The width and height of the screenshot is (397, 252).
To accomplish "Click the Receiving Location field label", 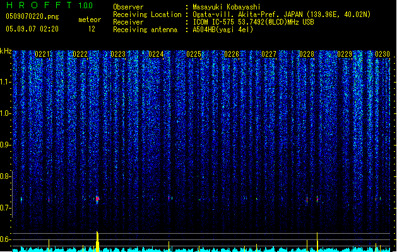I will tap(147, 14).
